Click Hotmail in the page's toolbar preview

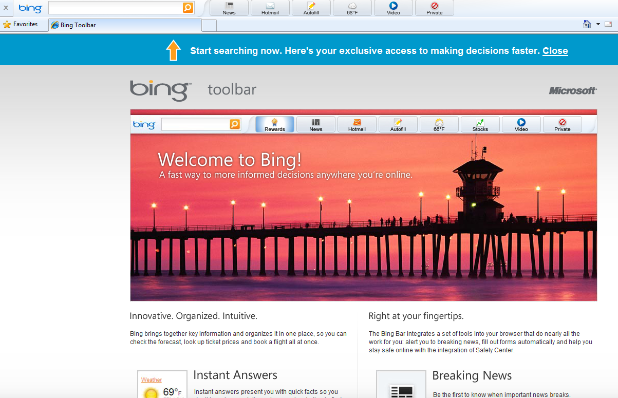(x=357, y=124)
